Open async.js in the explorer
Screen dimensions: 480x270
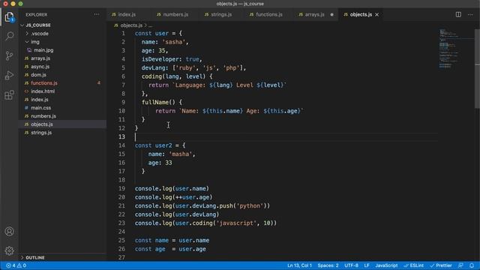pyautogui.click(x=40, y=67)
